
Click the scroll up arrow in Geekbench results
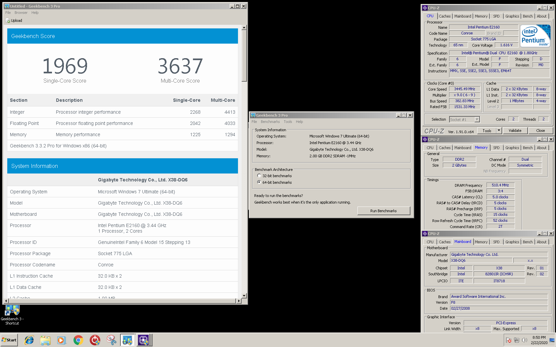click(244, 28)
